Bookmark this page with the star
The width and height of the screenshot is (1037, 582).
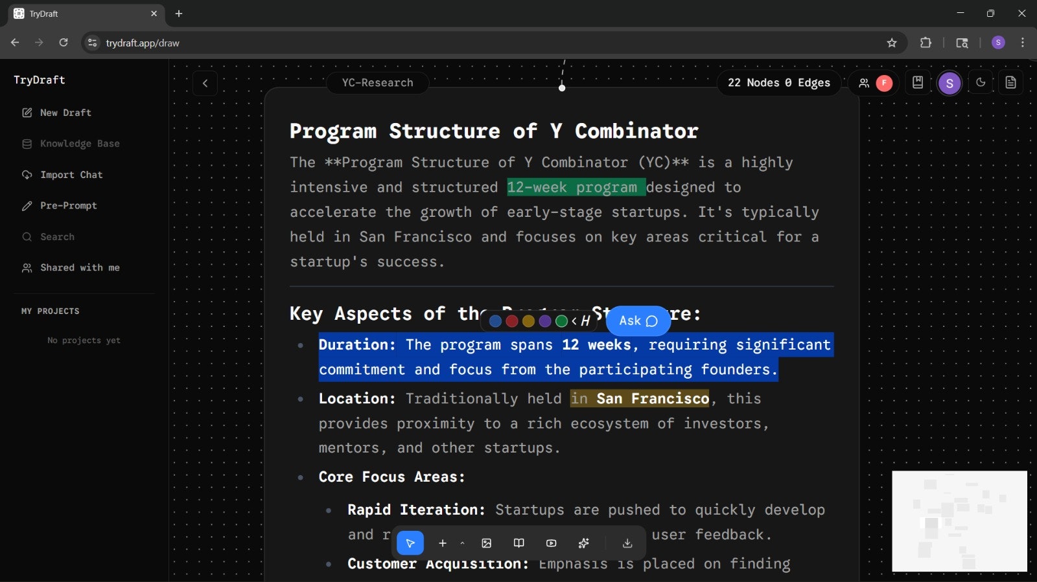[892, 43]
